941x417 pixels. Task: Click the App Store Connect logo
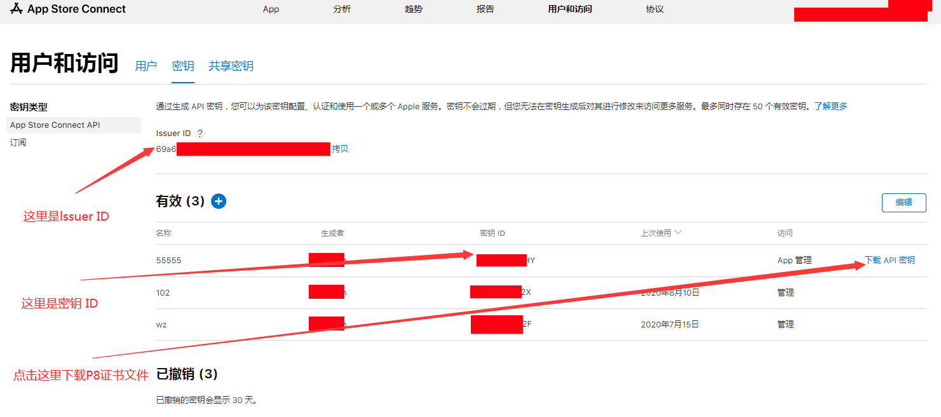(x=68, y=9)
